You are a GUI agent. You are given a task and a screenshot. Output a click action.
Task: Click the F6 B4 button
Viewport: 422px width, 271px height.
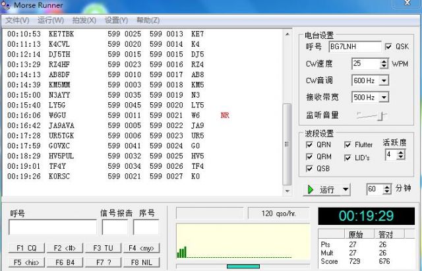65,262
